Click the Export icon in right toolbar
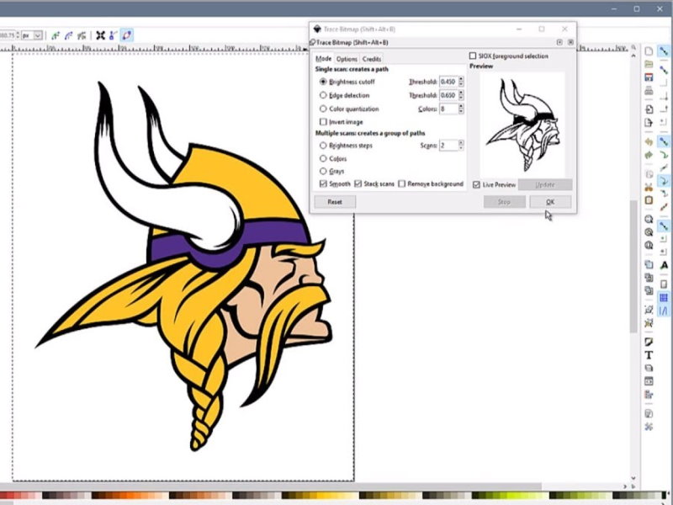Viewport: 673px width, 505px height. pyautogui.click(x=649, y=123)
